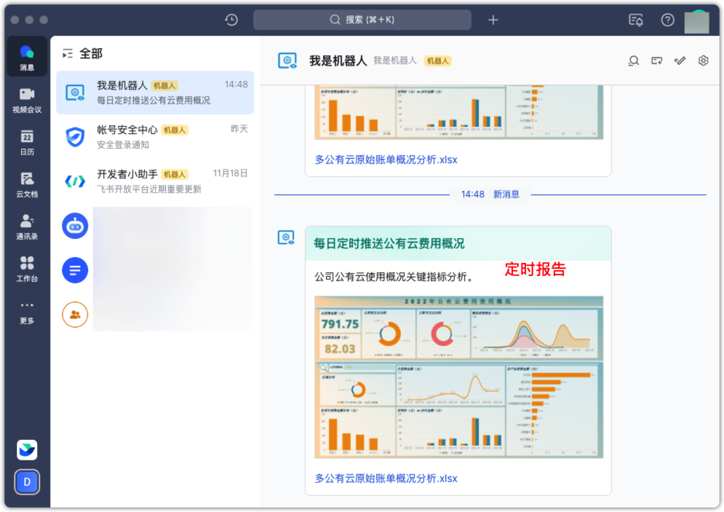Click the 14:48 新消息 marker
724x512 pixels.
tap(490, 194)
